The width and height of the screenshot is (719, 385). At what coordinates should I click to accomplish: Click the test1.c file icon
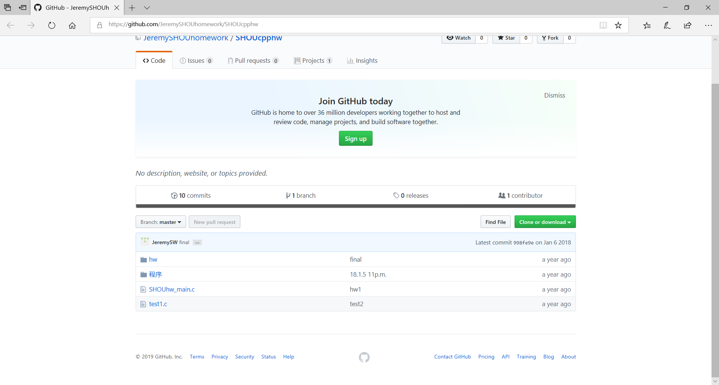(x=143, y=304)
